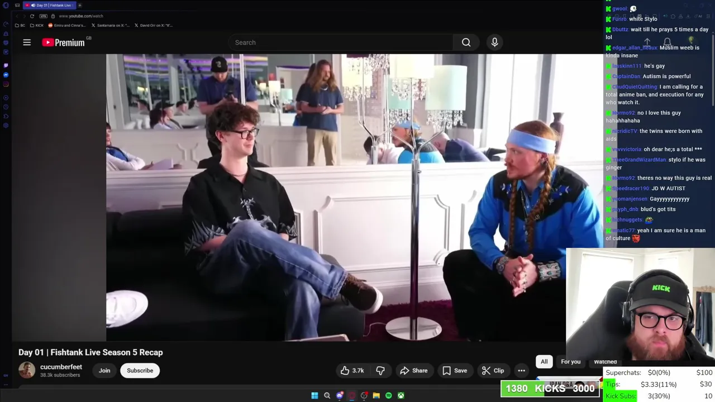Click CaptainDan chat username
Viewport: 715px width, 402px height.
[626, 76]
